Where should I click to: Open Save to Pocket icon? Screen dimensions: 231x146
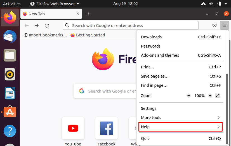(214, 25)
